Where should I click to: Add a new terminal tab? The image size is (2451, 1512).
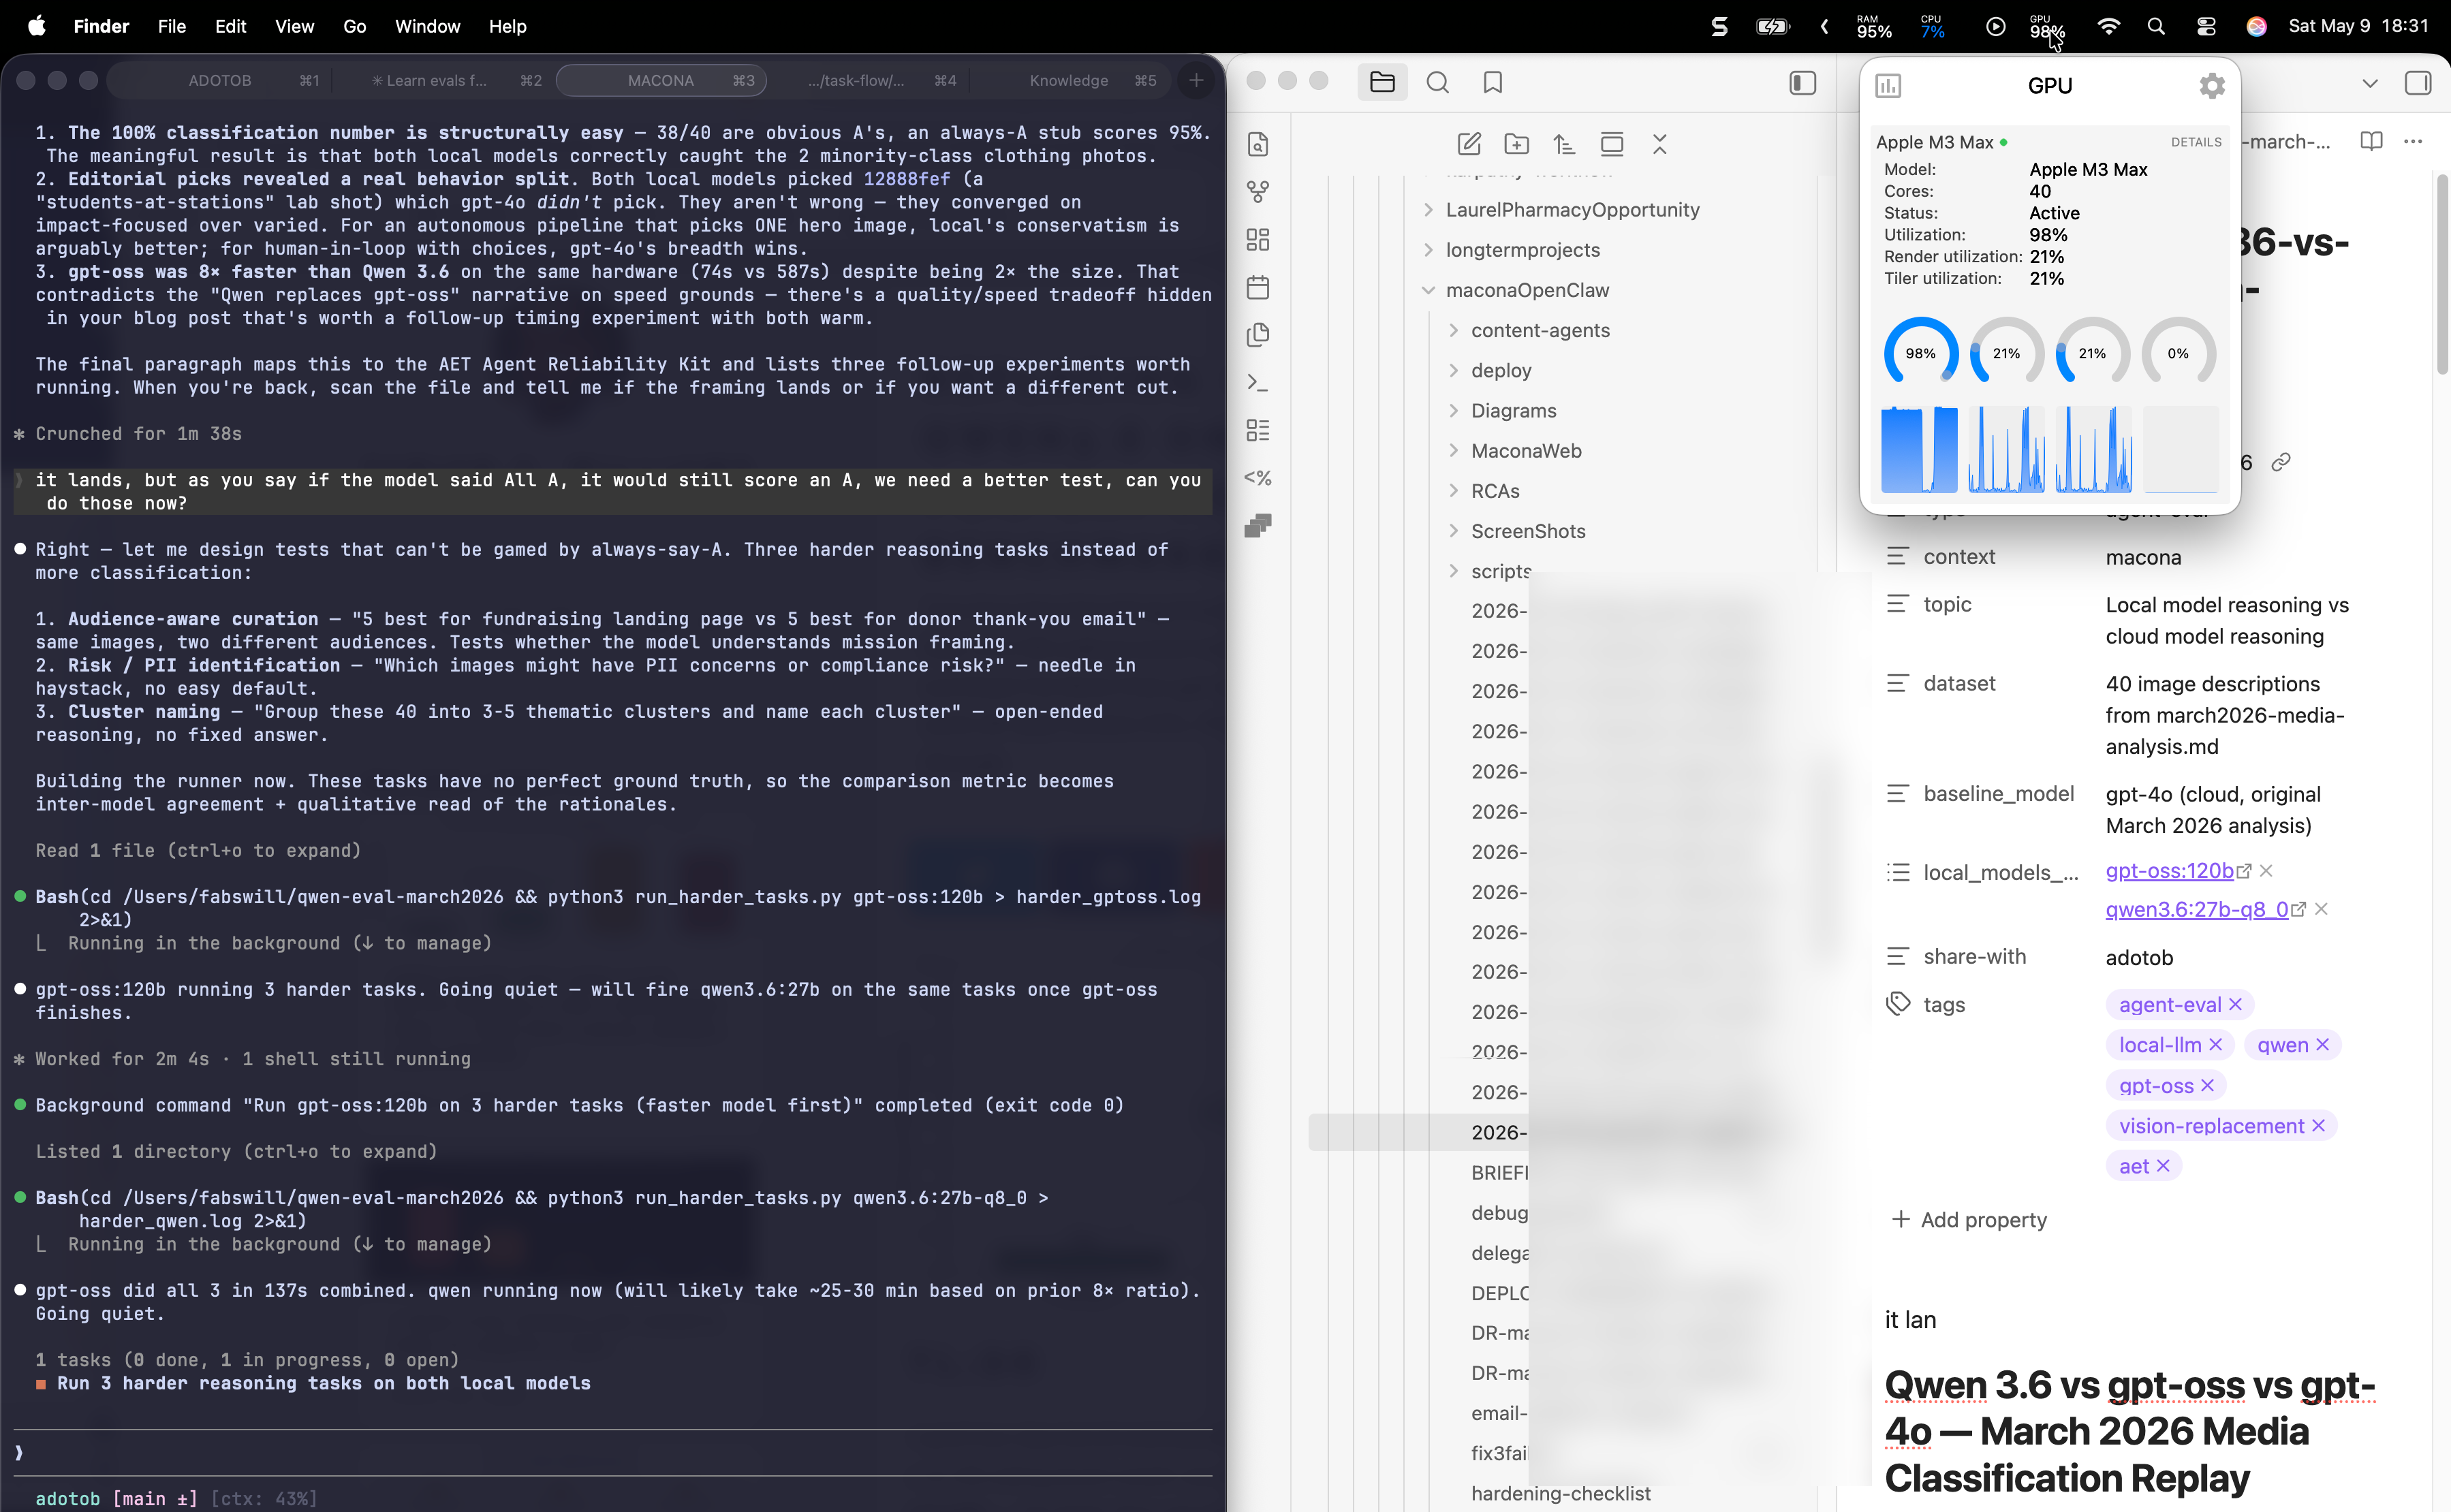tap(1196, 80)
